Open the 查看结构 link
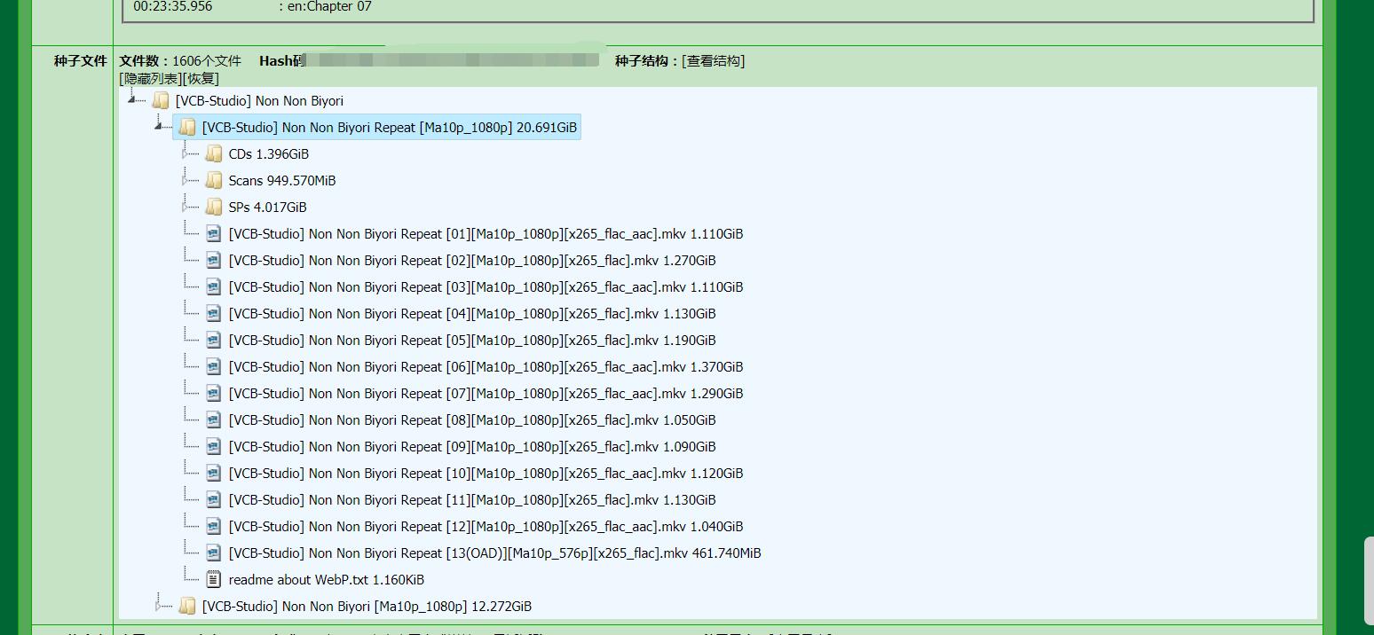Screen dimensions: 1374x635 (x=713, y=60)
